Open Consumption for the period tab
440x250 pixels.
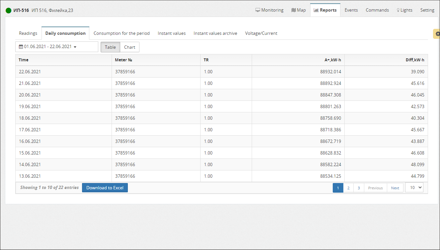(x=122, y=33)
